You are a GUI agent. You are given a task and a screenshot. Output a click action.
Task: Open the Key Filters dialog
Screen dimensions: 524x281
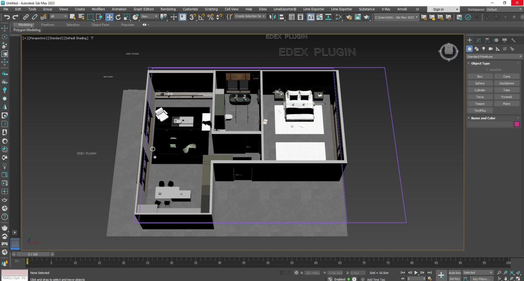(481, 279)
